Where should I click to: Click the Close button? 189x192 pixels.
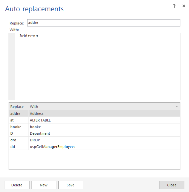(x=172, y=185)
